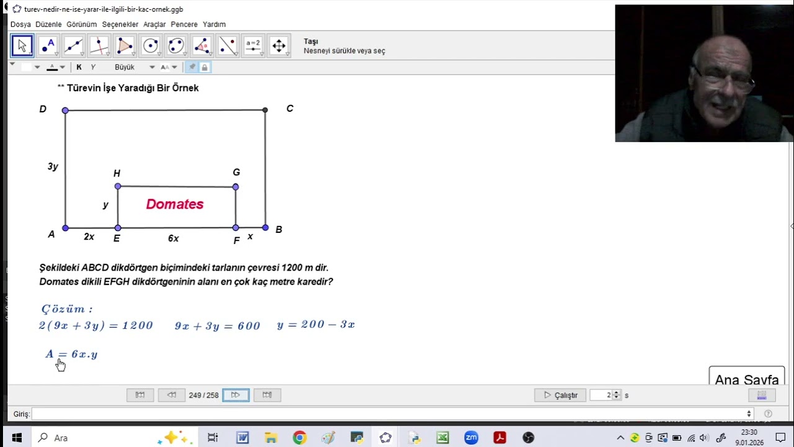The height and width of the screenshot is (447, 794).
Task: Click the Ana Sayfa button
Action: tap(747, 376)
